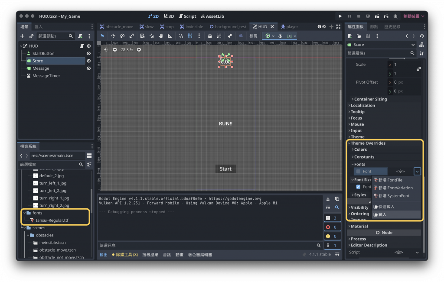Lock the selected node

(x=210, y=36)
